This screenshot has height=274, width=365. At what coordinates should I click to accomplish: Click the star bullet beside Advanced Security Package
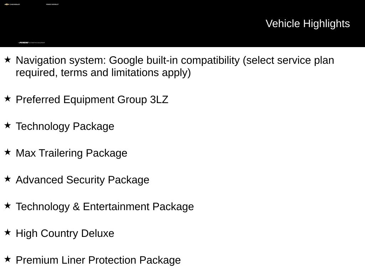coord(7,179)
